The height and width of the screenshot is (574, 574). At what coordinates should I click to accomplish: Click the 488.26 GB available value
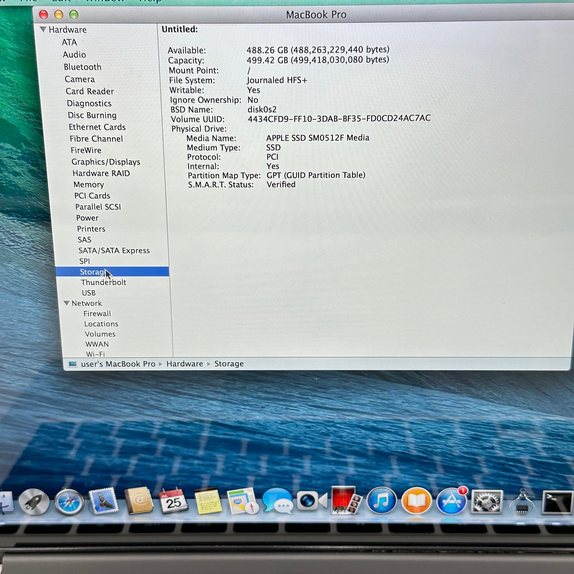coord(318,50)
